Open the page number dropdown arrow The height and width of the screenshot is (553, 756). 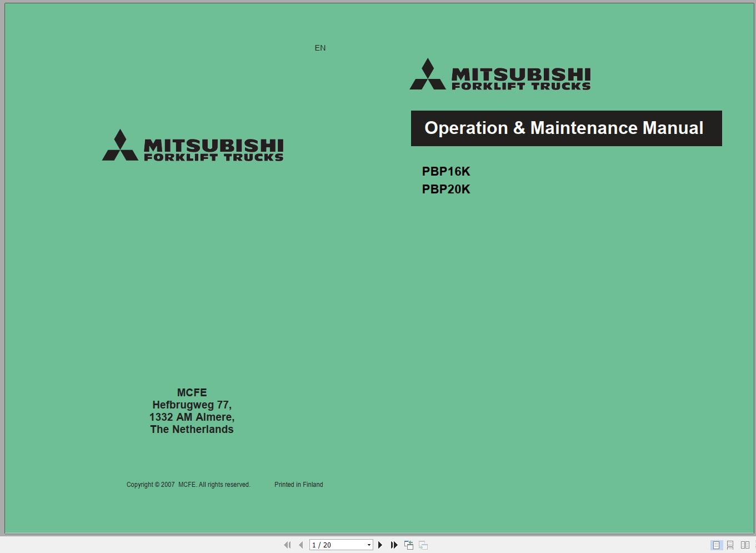pyautogui.click(x=369, y=545)
